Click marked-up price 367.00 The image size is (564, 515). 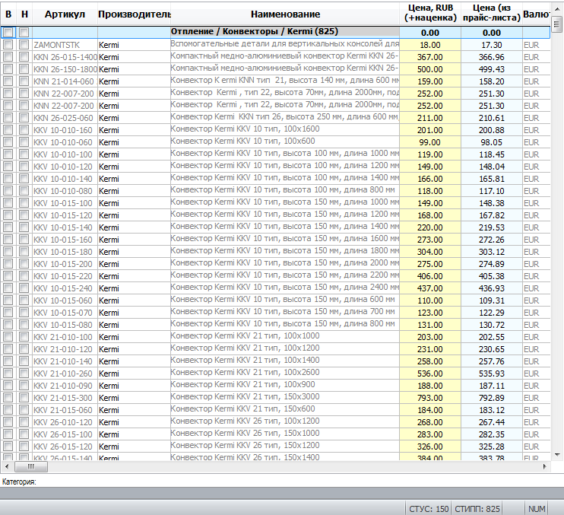point(430,57)
